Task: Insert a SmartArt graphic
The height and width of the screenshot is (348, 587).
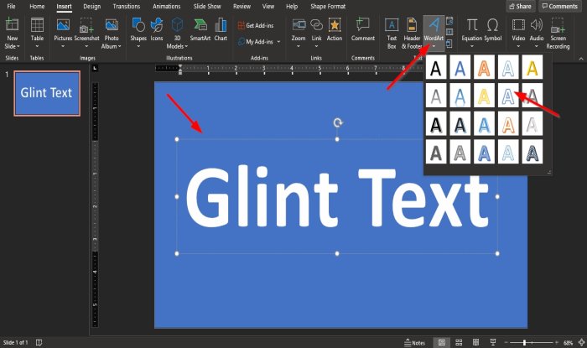Action: click(x=200, y=30)
